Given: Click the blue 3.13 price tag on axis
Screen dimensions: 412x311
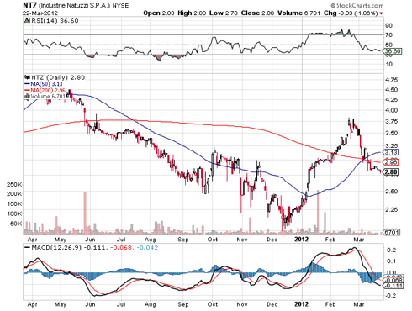Looking at the screenshot, I should point(391,152).
